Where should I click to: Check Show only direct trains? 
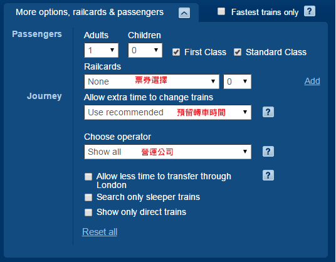click(x=88, y=212)
